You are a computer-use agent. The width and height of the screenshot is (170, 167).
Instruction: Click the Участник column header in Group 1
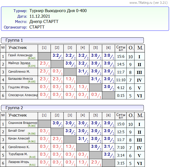coord(18,48)
